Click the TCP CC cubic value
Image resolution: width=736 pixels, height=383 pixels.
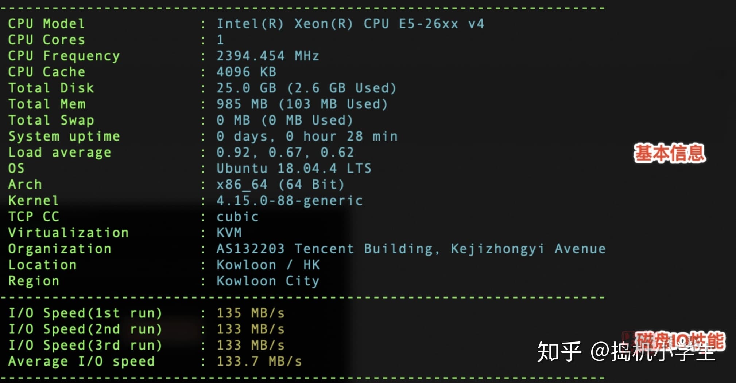[237, 217]
